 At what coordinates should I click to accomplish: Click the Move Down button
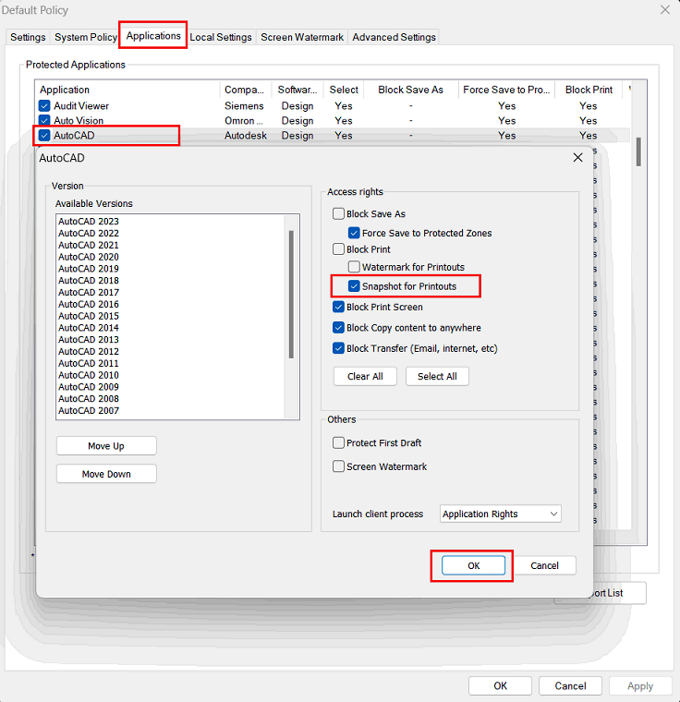coord(106,474)
